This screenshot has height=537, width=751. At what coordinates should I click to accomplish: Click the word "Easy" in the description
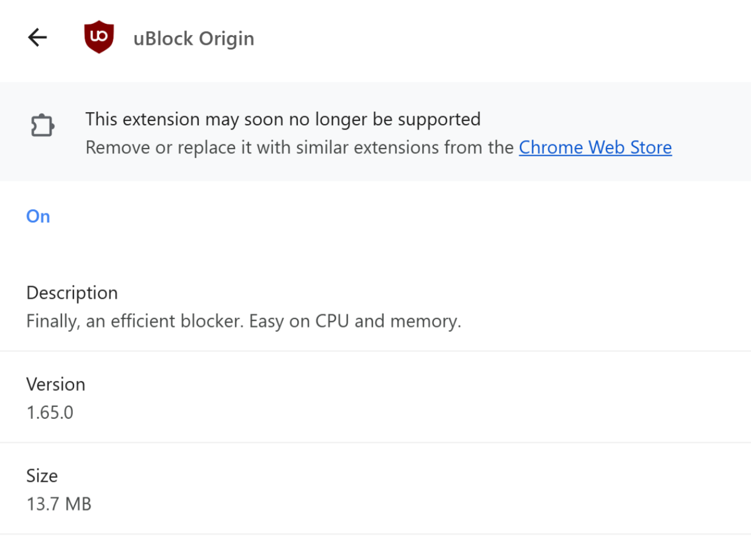(267, 321)
